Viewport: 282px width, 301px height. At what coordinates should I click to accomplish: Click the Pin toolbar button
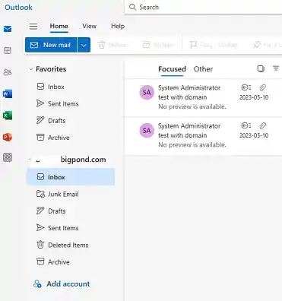(x=268, y=45)
